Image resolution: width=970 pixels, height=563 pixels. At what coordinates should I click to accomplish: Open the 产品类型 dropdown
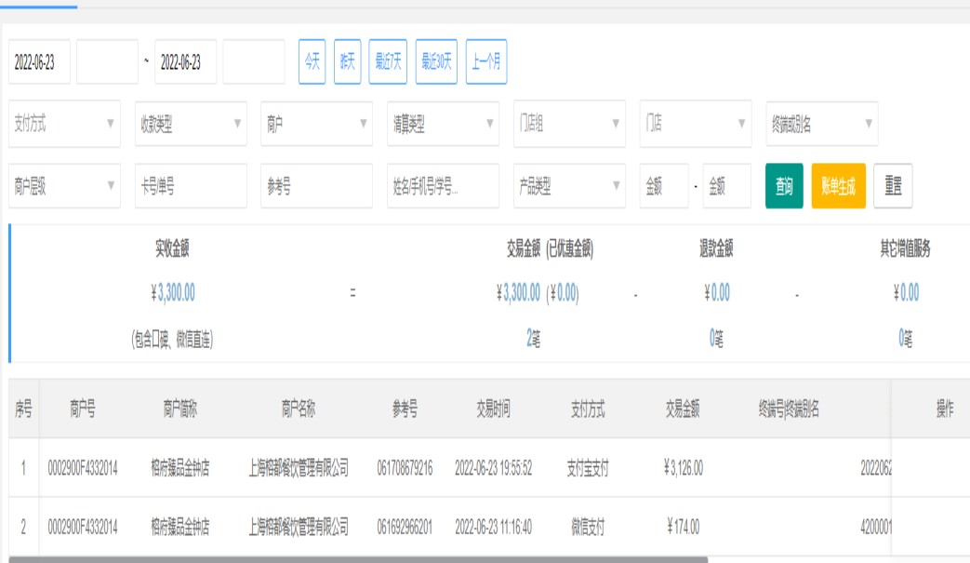[568, 186]
